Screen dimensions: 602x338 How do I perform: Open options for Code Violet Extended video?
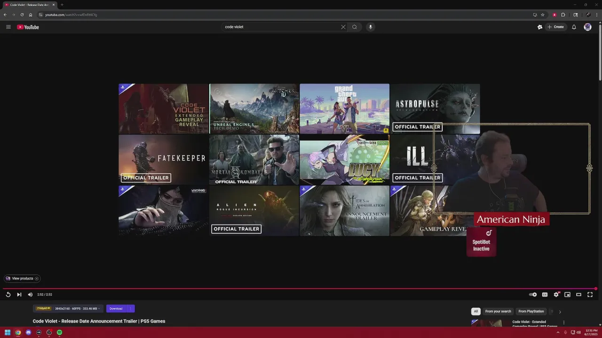pos(564,323)
